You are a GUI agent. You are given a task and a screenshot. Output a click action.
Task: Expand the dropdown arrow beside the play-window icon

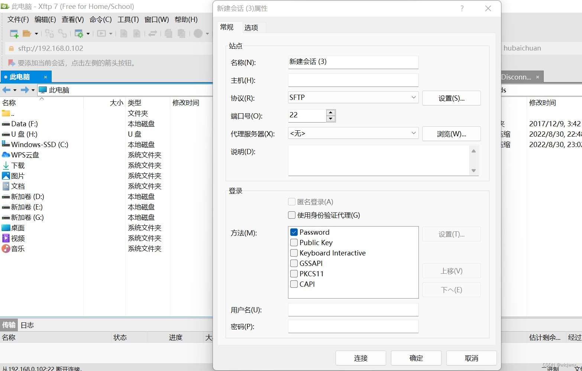pos(111,34)
